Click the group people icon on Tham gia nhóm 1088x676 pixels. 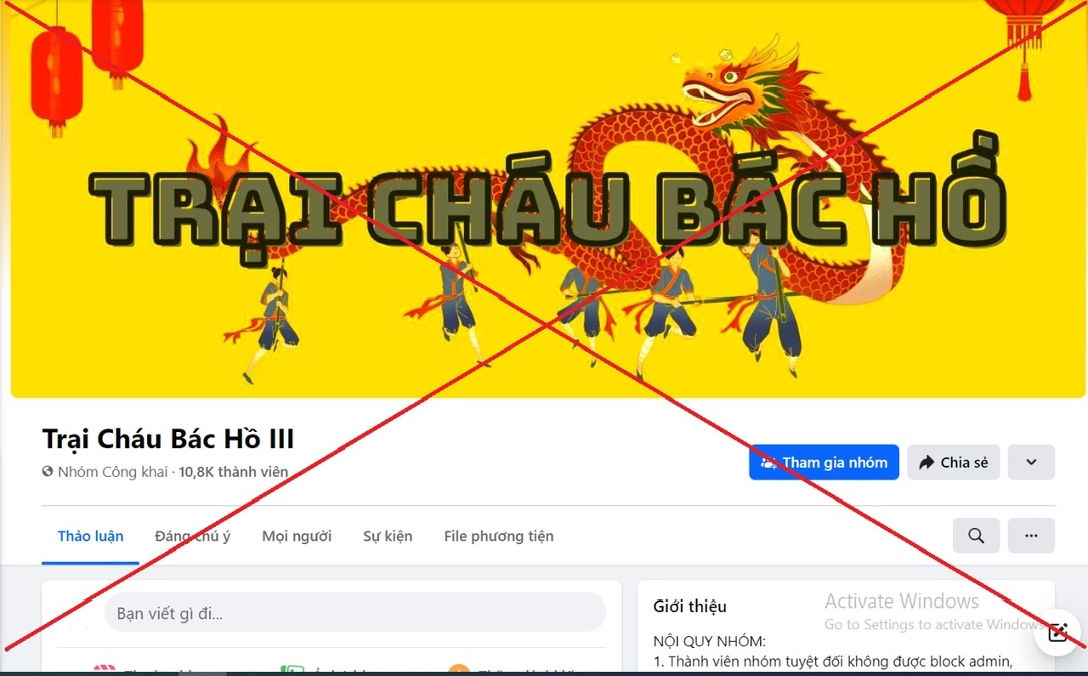point(768,463)
